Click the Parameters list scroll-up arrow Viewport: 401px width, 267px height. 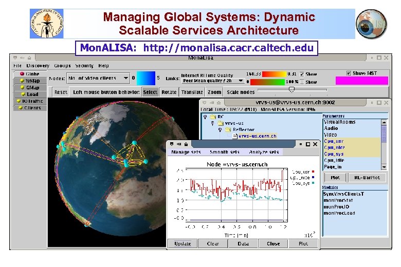(x=384, y=122)
